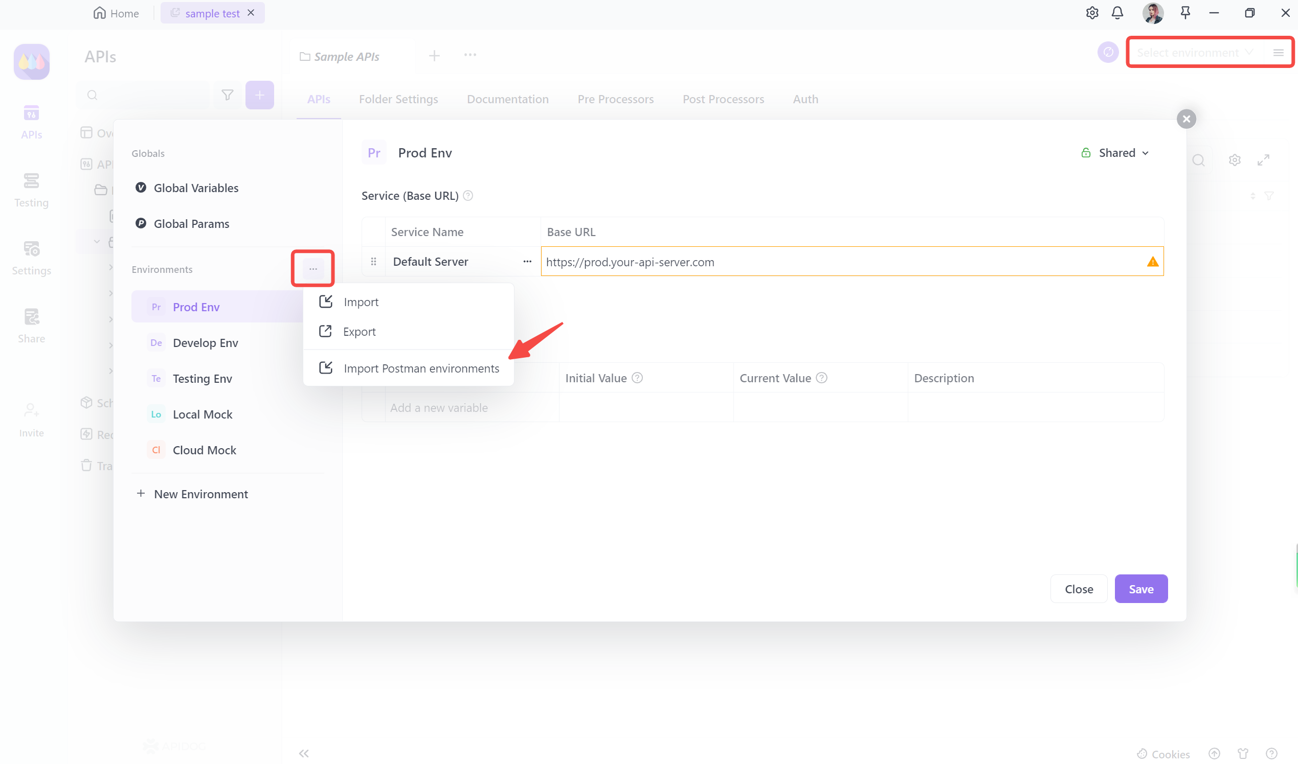Select Import Postman environments menu entry
This screenshot has width=1298, height=764.
pos(422,368)
